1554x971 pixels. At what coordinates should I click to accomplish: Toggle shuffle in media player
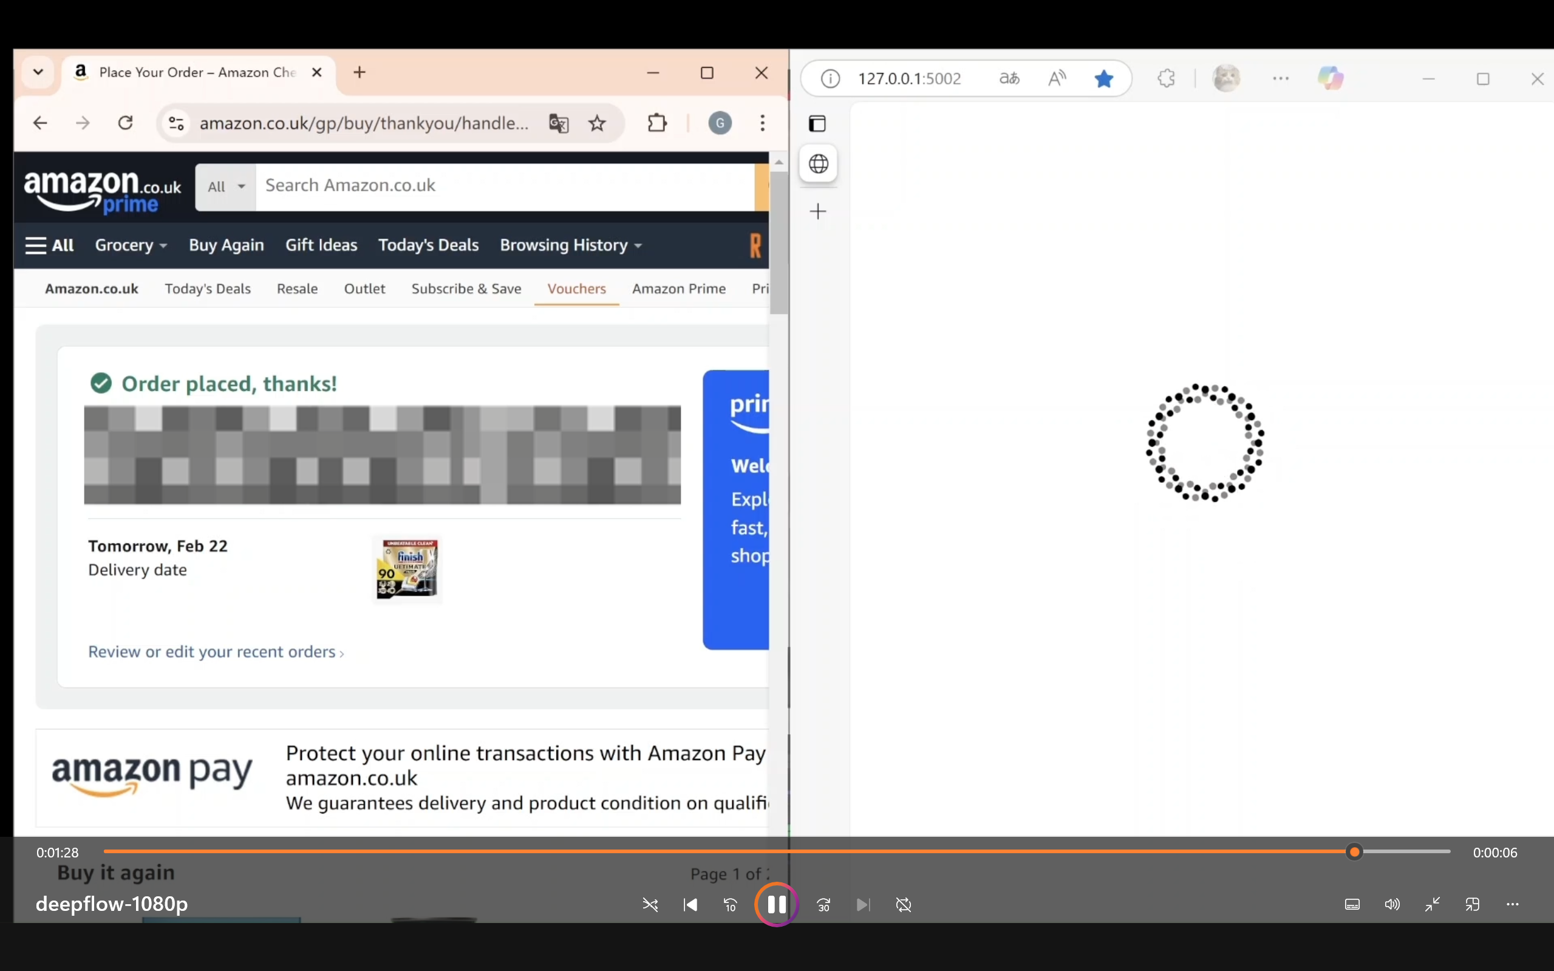(650, 905)
